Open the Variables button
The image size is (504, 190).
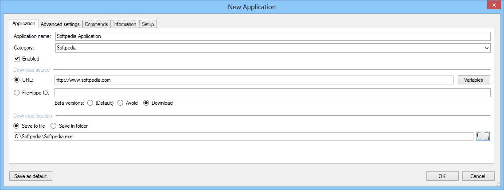[x=474, y=80]
